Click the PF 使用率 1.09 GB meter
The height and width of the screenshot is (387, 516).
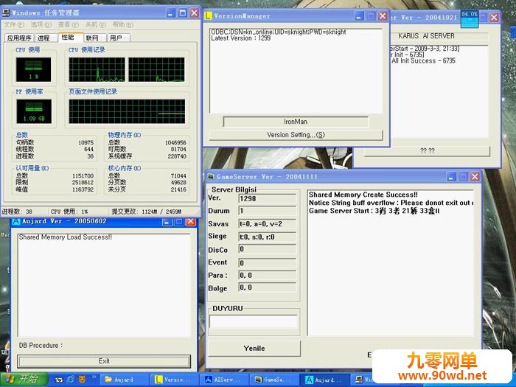pos(34,111)
